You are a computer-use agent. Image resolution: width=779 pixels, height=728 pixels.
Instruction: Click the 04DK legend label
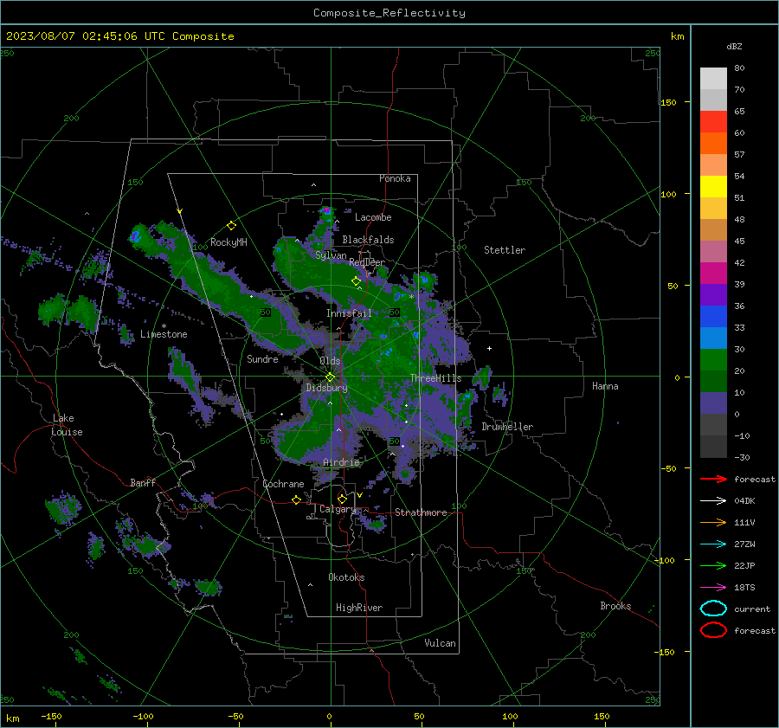click(744, 501)
